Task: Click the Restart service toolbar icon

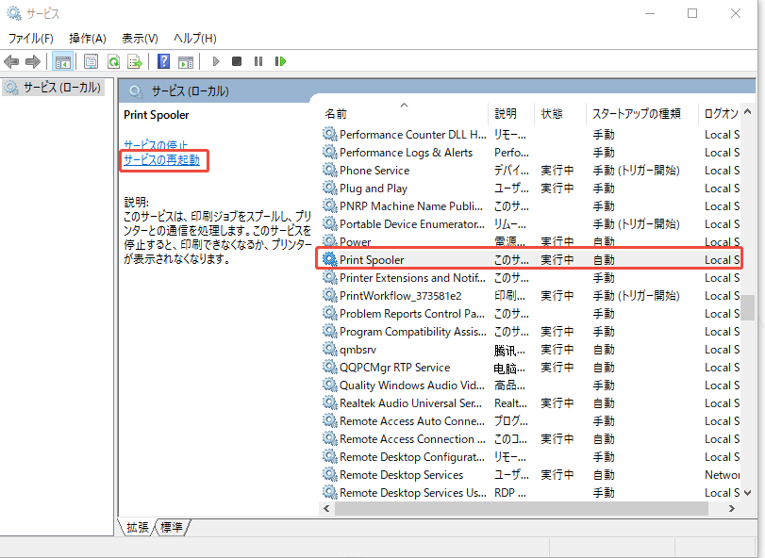Action: pyautogui.click(x=280, y=61)
